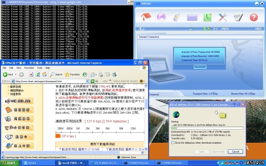Click Disconnect in the ZTE connection panel
The height and width of the screenshot is (166, 266).
click(200, 67)
